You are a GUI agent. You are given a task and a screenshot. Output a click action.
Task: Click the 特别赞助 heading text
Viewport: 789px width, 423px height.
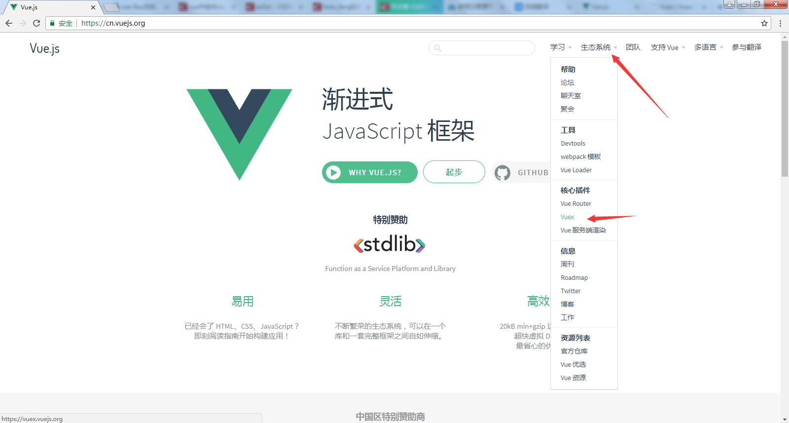pyautogui.click(x=390, y=220)
